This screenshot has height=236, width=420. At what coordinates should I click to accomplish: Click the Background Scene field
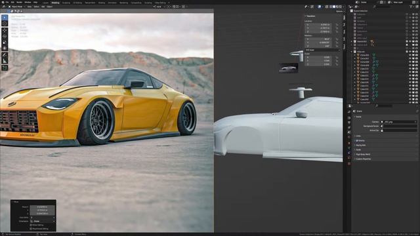tap(398, 126)
